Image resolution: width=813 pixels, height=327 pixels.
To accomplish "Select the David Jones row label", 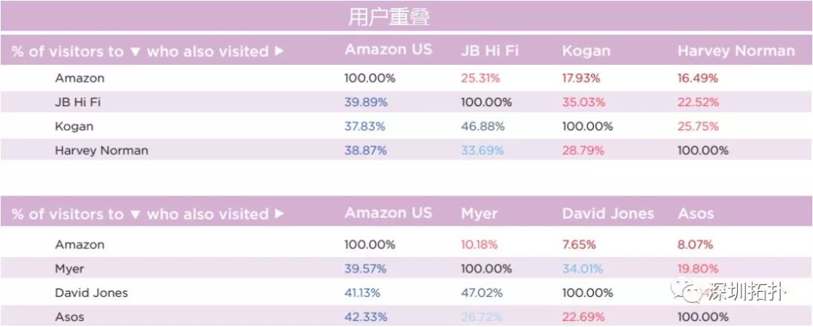I will 92,292.
